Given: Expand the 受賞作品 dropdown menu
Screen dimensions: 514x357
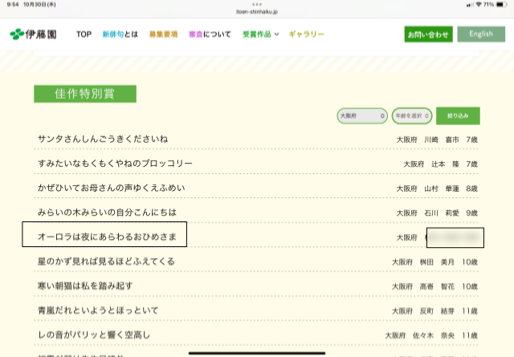Looking at the screenshot, I should click(x=260, y=34).
